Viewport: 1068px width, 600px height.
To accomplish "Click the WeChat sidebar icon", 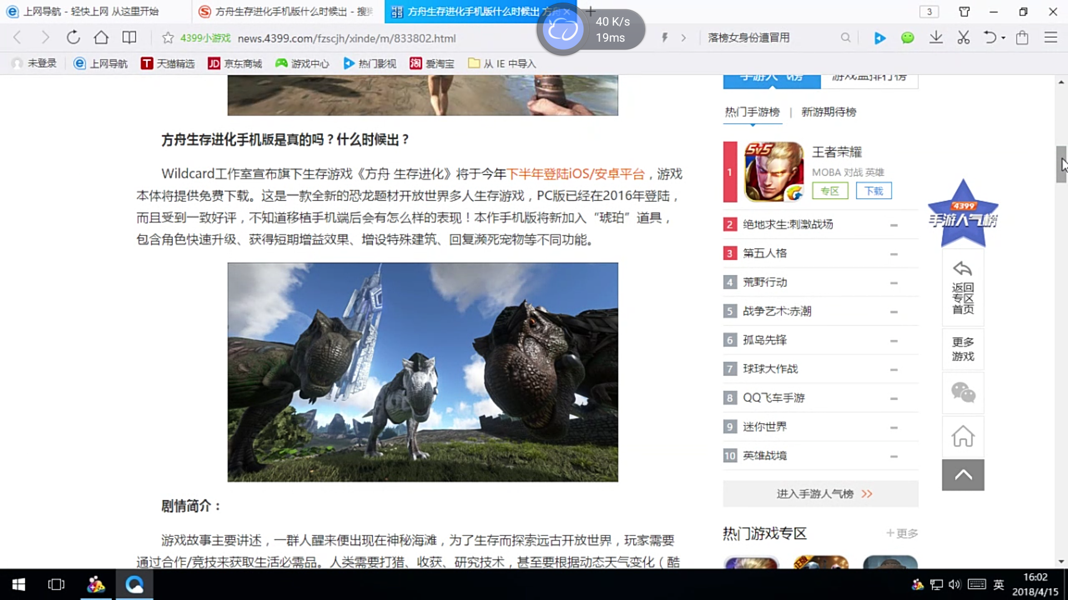I will point(963,393).
